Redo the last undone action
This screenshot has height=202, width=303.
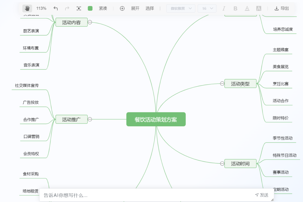67,8
